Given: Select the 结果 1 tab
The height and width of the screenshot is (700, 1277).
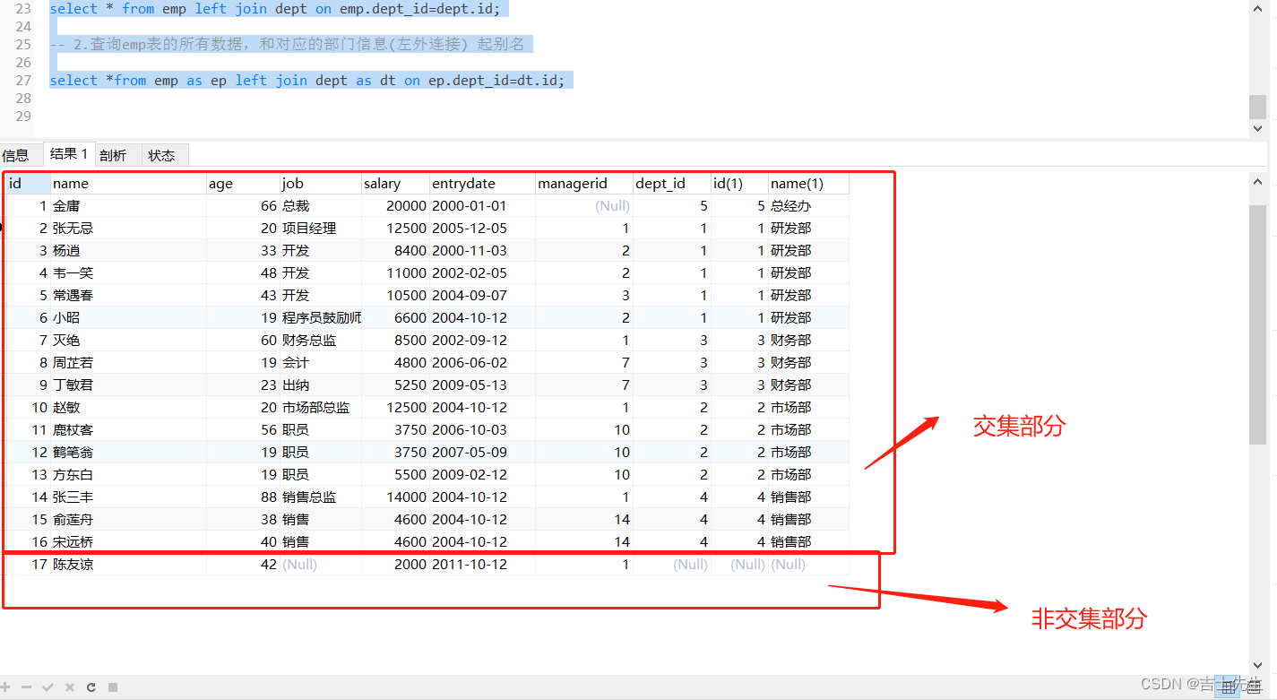Looking at the screenshot, I should (69, 154).
